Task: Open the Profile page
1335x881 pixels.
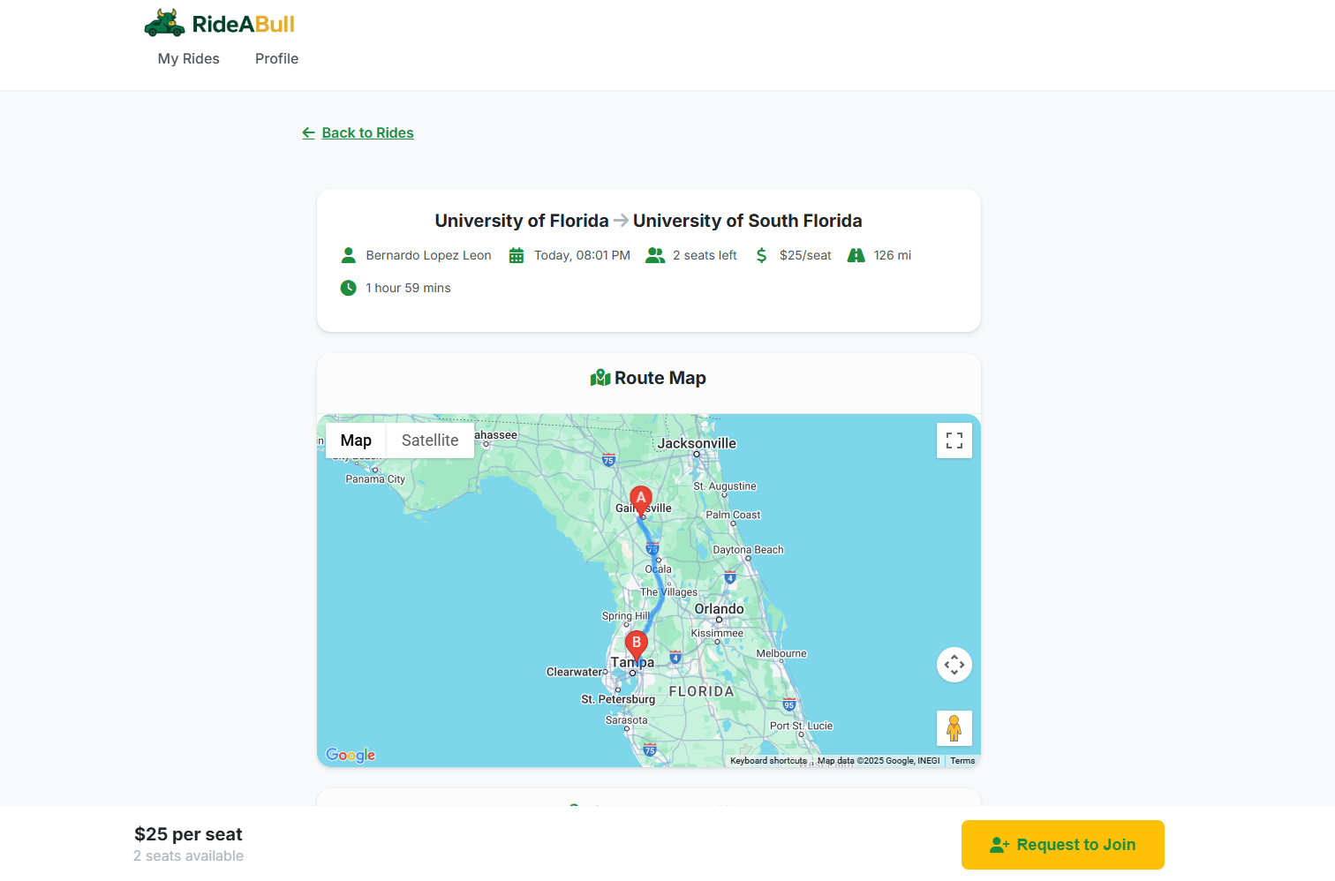Action: pos(276,58)
